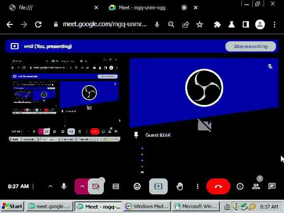This screenshot has width=284, height=213.
Task: Open the Windows Start menu
Action: (x=12, y=206)
